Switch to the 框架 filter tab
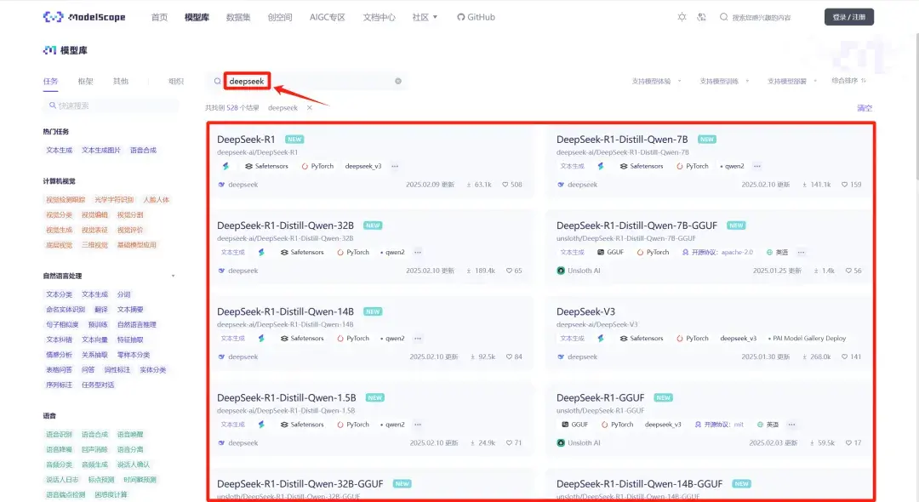The height and width of the screenshot is (502, 919). (x=86, y=82)
